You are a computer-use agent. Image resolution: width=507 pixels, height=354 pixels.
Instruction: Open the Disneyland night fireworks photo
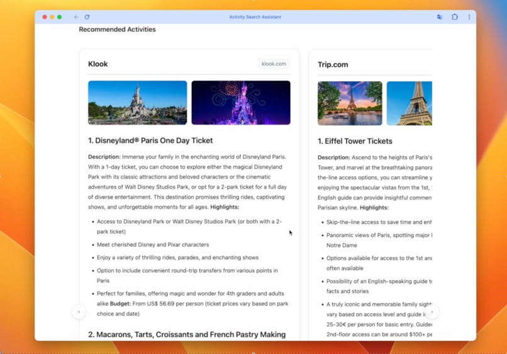(241, 103)
